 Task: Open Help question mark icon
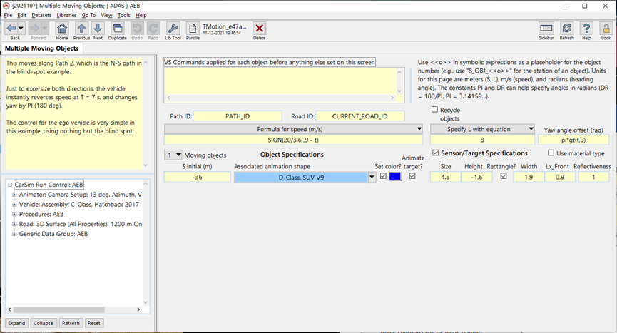tap(586, 29)
